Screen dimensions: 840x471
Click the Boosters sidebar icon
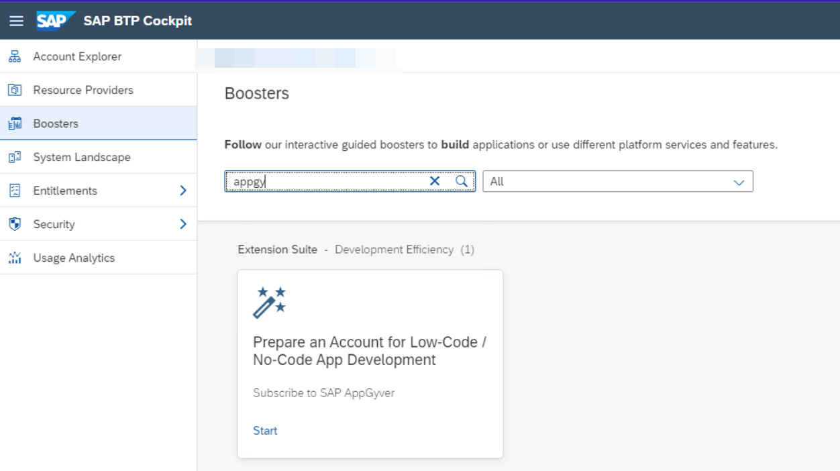15,123
